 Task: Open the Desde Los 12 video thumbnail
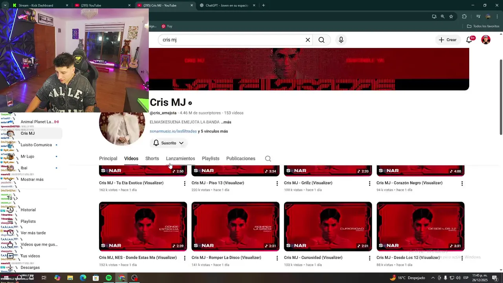420,226
